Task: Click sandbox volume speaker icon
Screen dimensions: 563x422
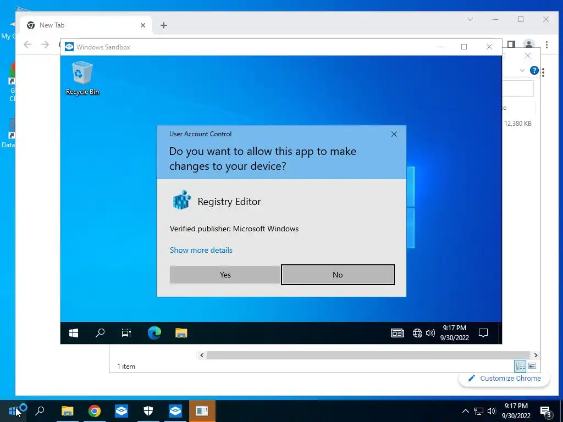Action: click(x=430, y=333)
